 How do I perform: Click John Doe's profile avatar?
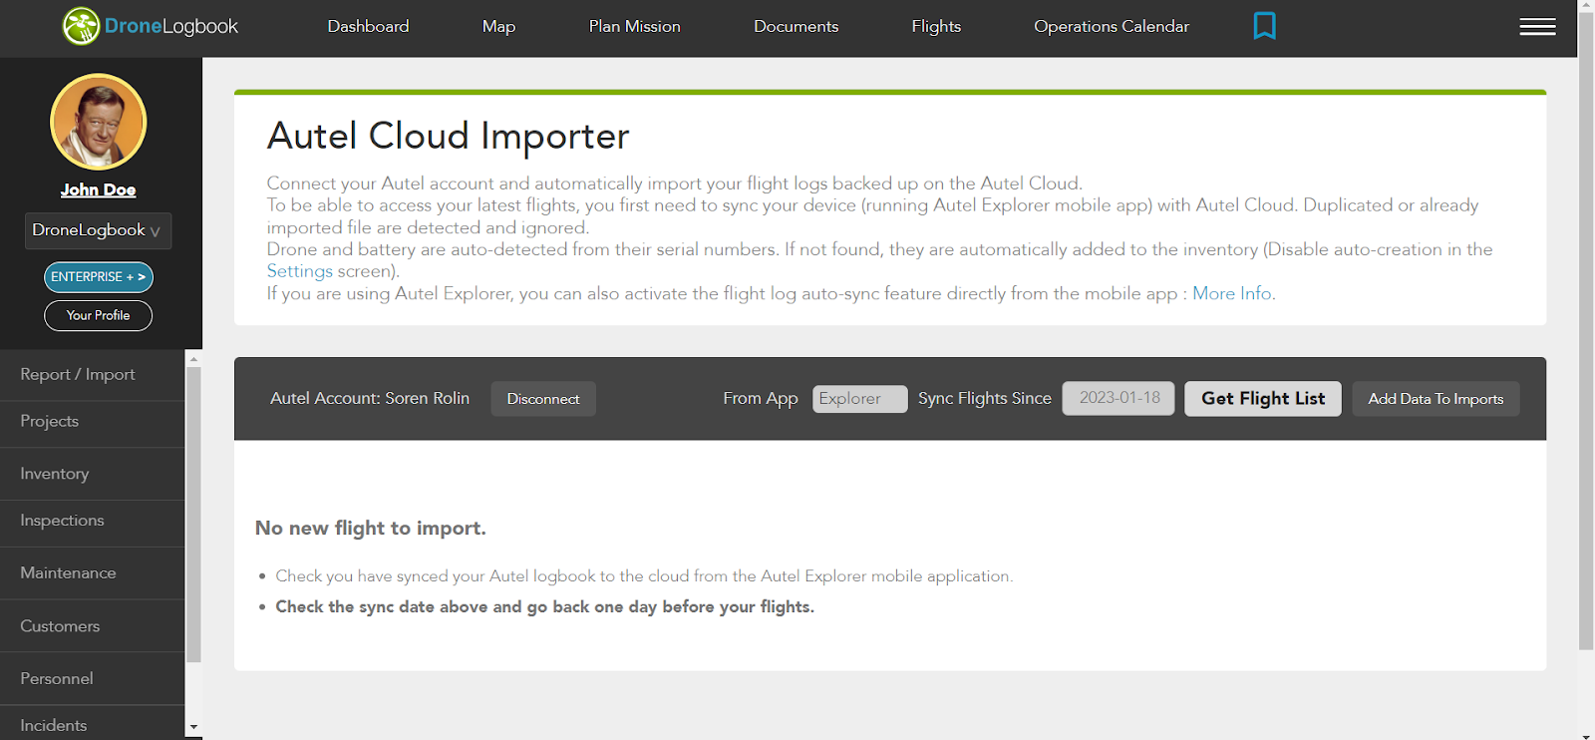click(99, 122)
